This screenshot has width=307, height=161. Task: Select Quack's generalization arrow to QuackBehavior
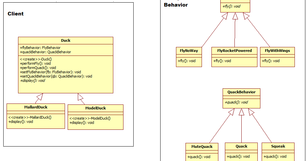pyautogui.click(x=241, y=126)
